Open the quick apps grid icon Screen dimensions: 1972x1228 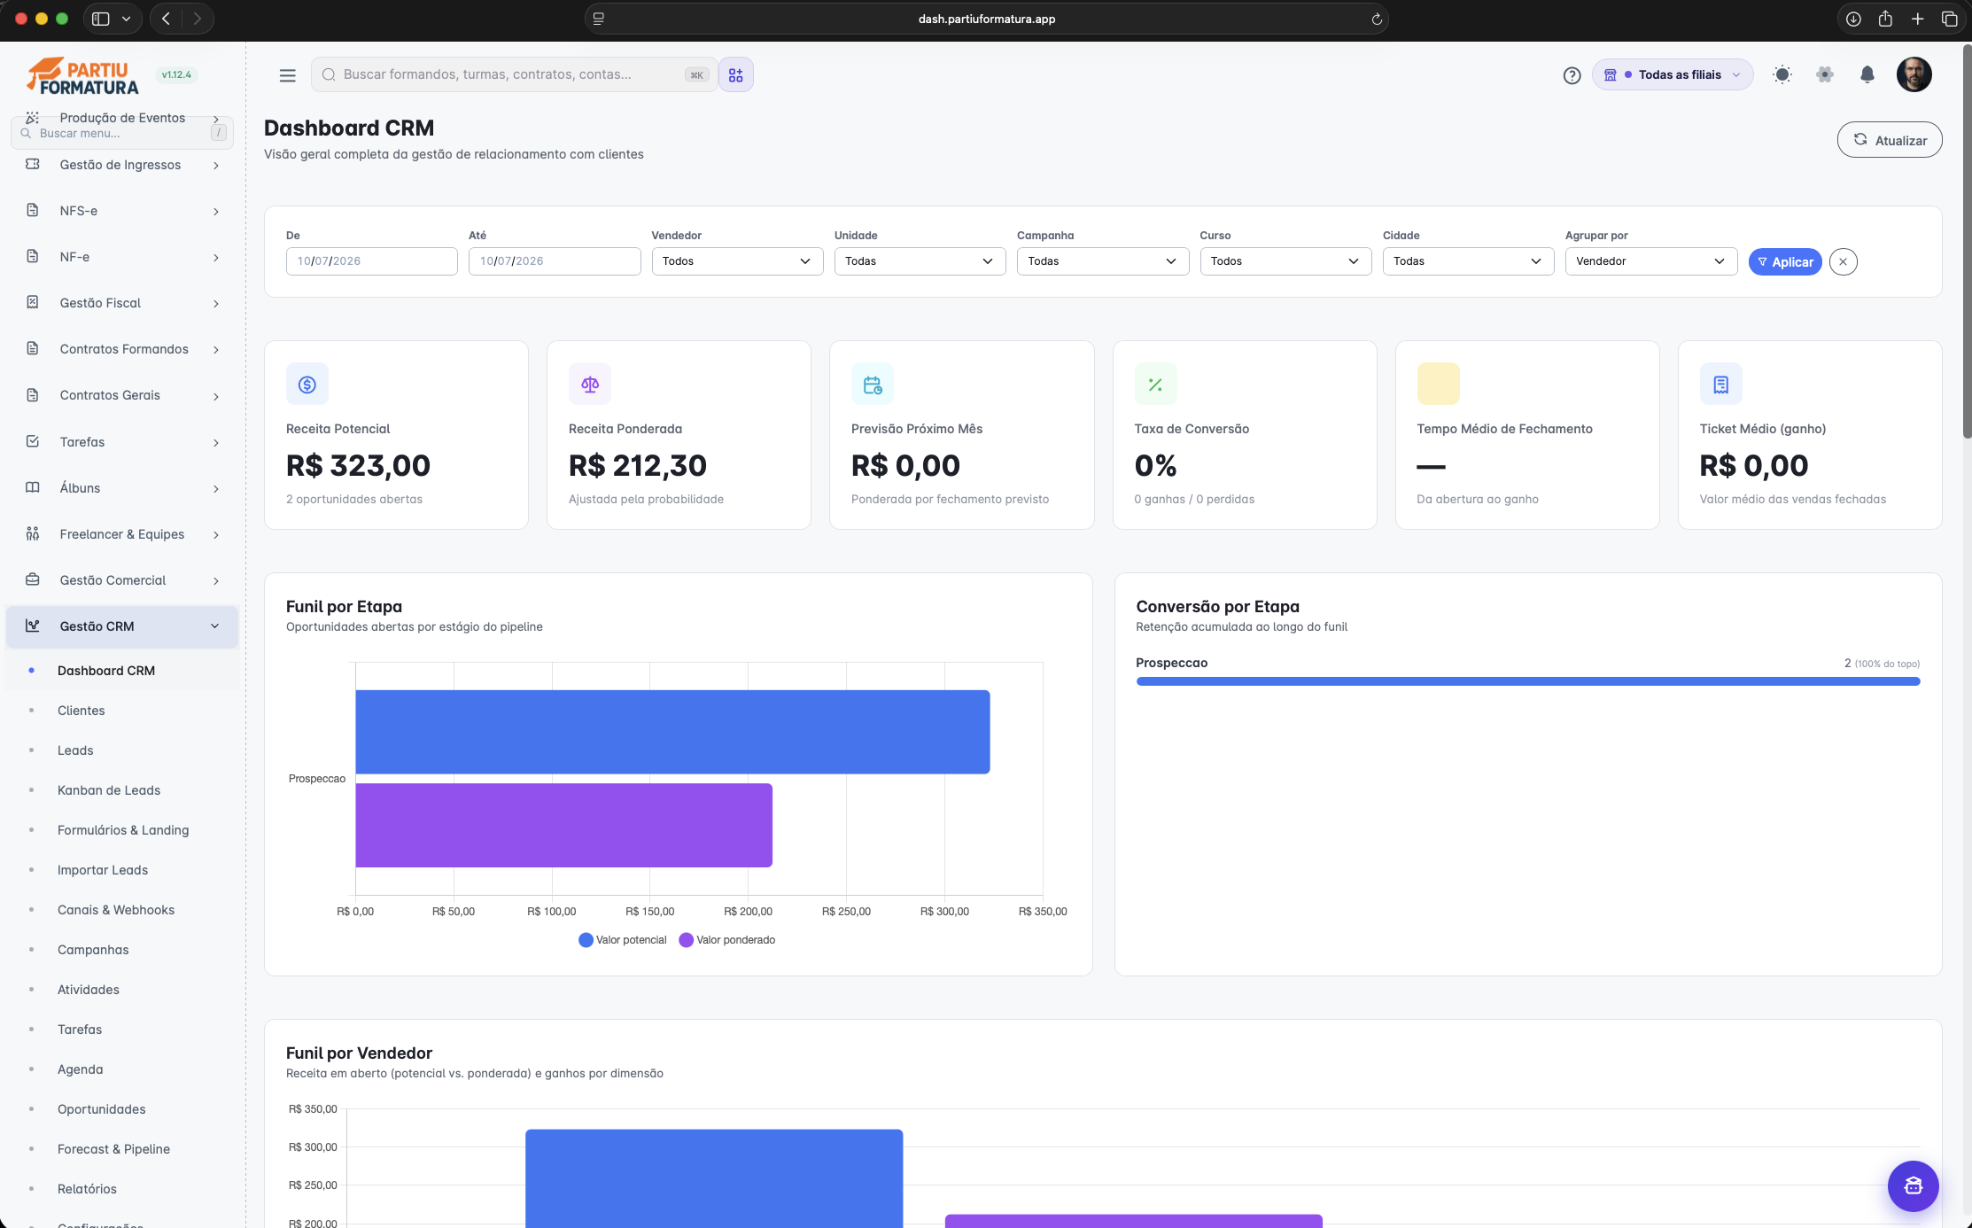coord(735,75)
